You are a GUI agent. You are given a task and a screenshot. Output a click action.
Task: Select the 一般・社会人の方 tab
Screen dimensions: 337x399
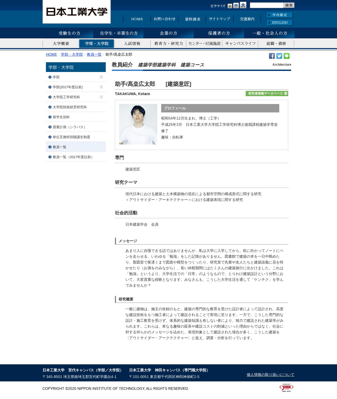(x=269, y=33)
